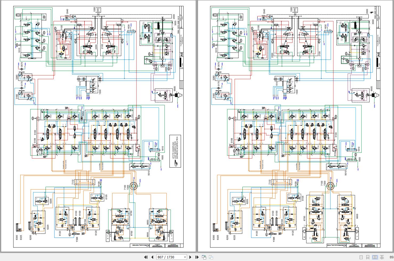Switch to single page view

[361, 257]
